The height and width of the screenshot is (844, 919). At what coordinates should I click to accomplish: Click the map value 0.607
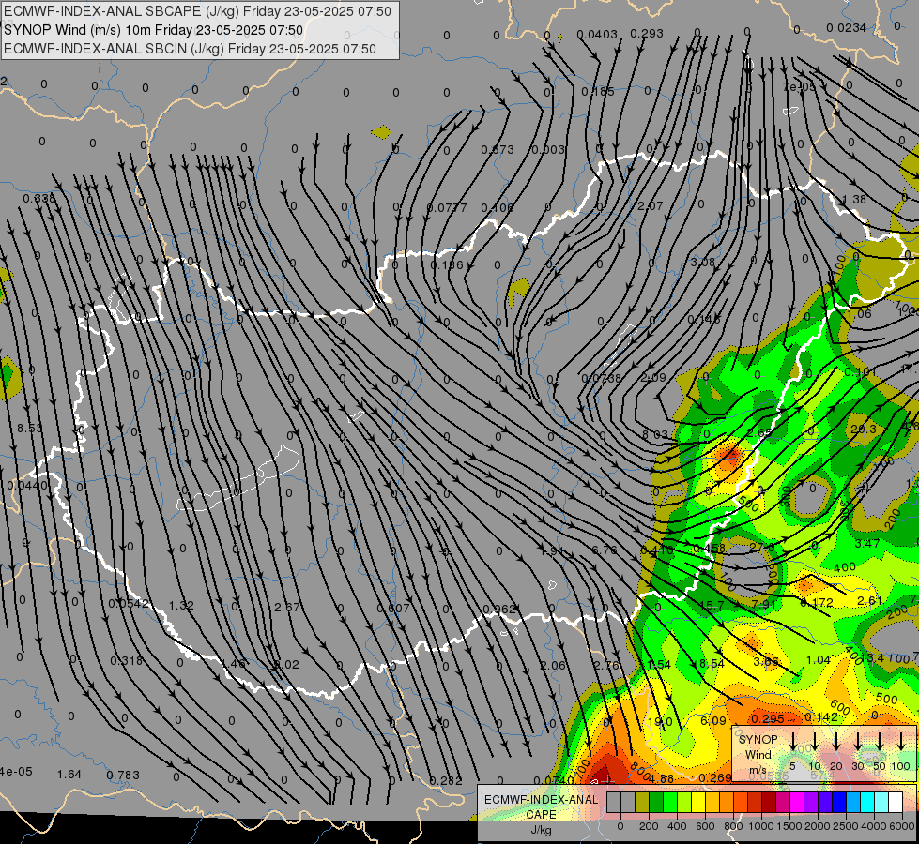click(x=392, y=608)
